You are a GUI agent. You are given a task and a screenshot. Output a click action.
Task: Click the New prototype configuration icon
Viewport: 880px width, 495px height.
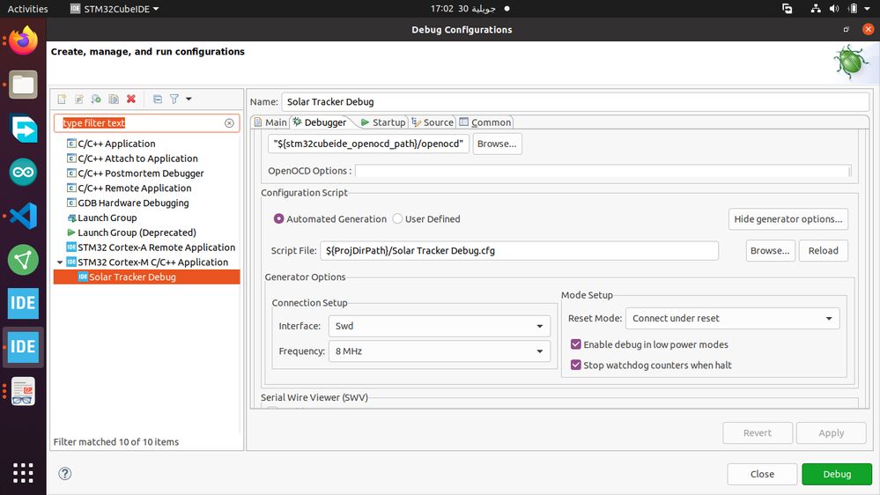click(x=79, y=100)
